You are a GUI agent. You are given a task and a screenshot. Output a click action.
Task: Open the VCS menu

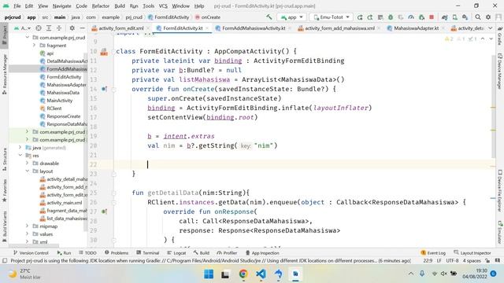(x=163, y=6)
